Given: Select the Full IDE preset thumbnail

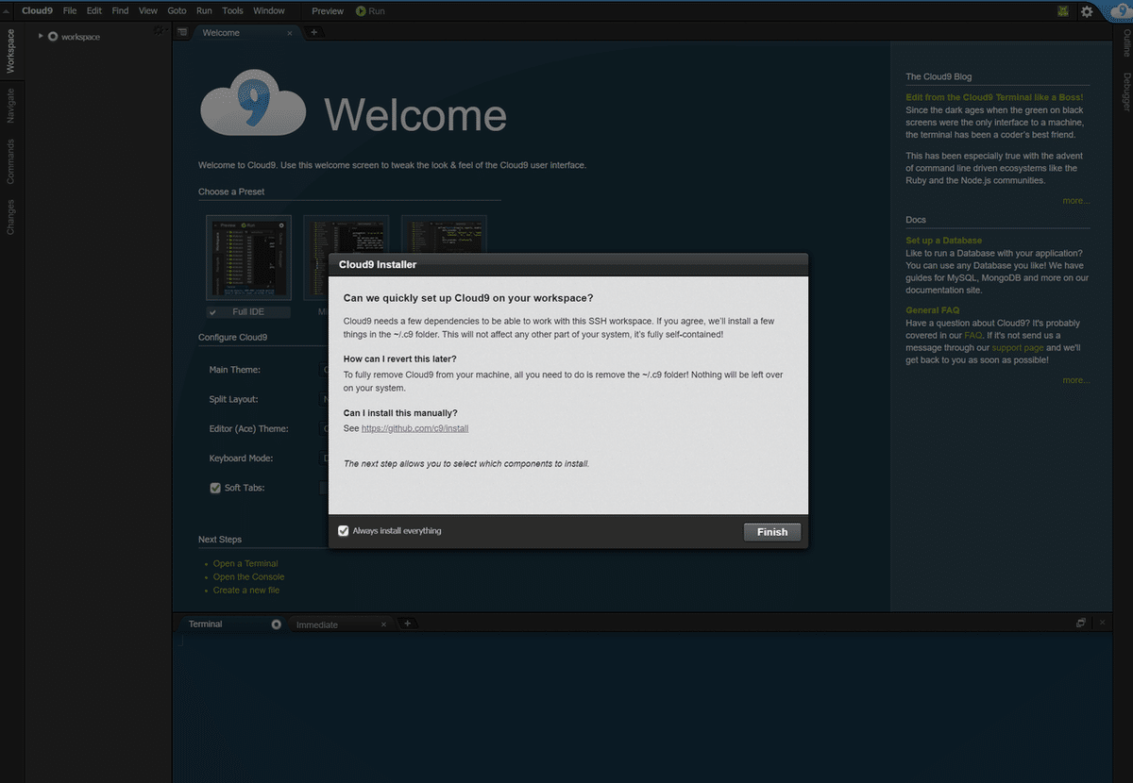Looking at the screenshot, I should pos(248,258).
